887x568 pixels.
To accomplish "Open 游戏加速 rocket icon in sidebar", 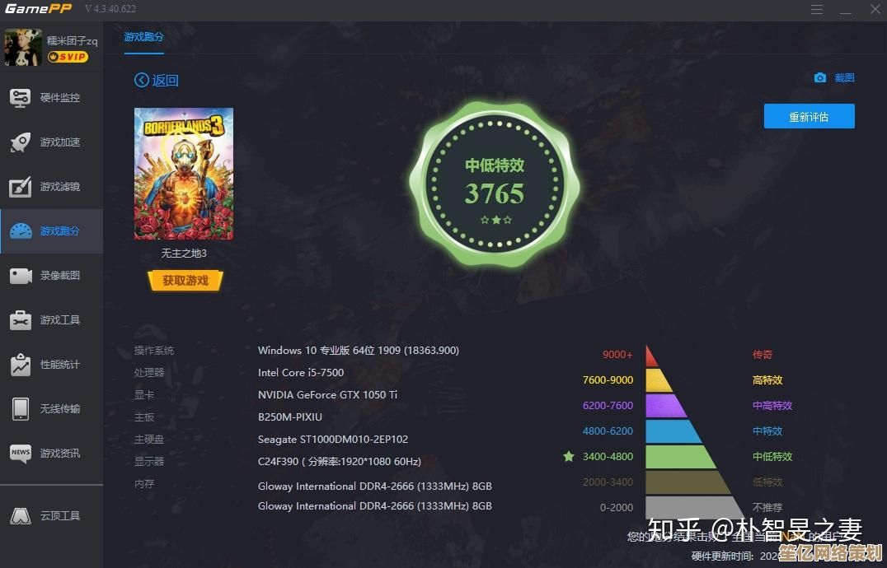I will pyautogui.click(x=21, y=142).
